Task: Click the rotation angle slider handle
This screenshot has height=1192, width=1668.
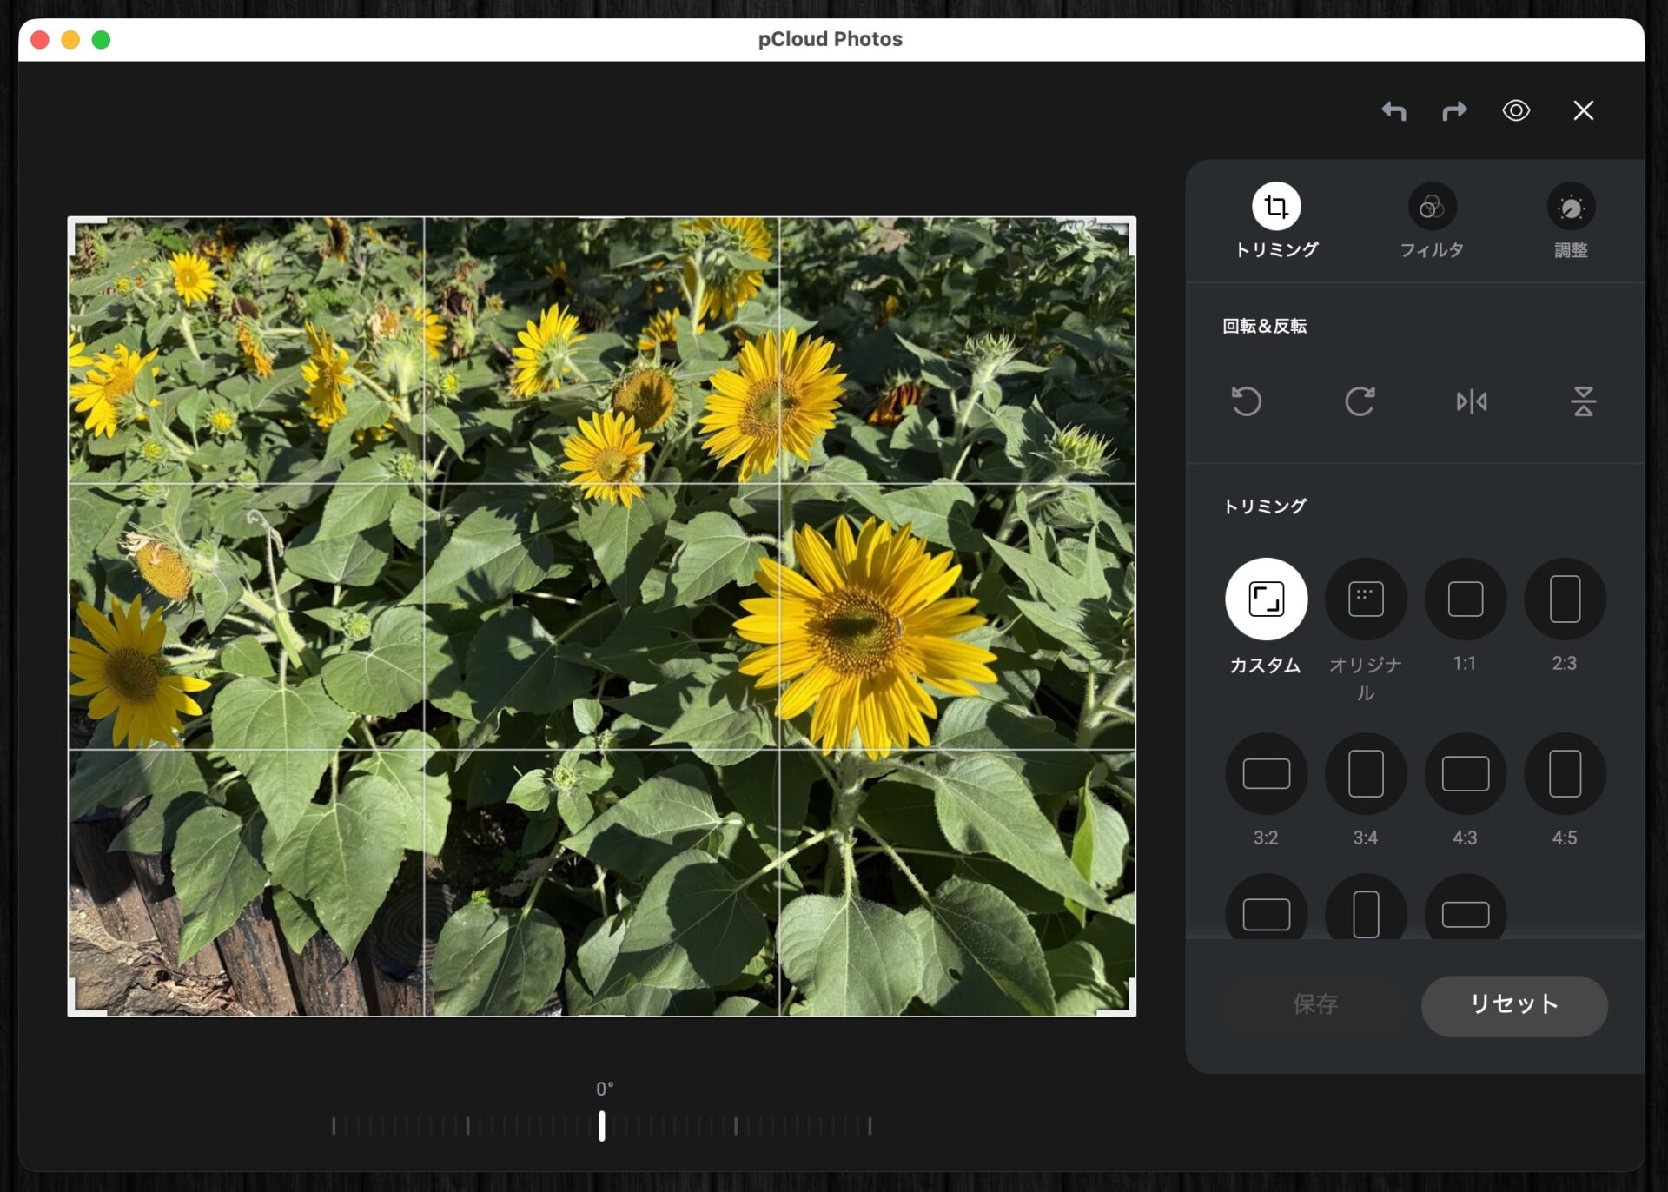Action: [601, 1126]
